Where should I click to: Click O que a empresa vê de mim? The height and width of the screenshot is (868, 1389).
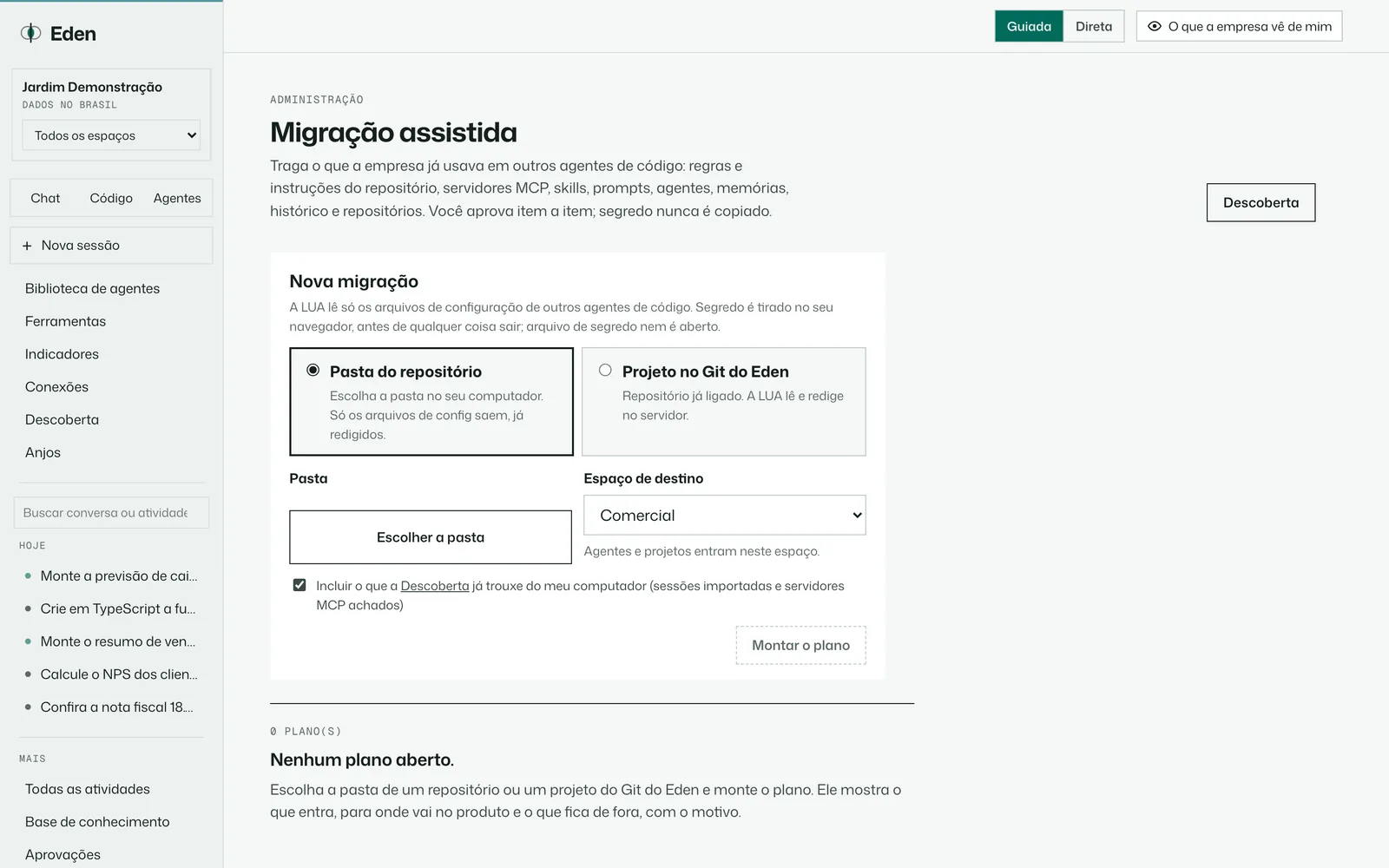pos(1239,26)
